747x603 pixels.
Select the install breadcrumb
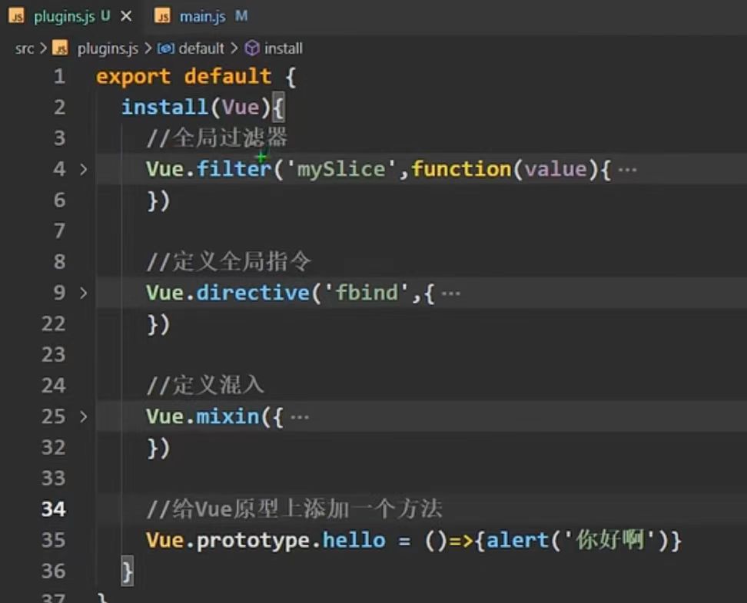click(x=283, y=48)
